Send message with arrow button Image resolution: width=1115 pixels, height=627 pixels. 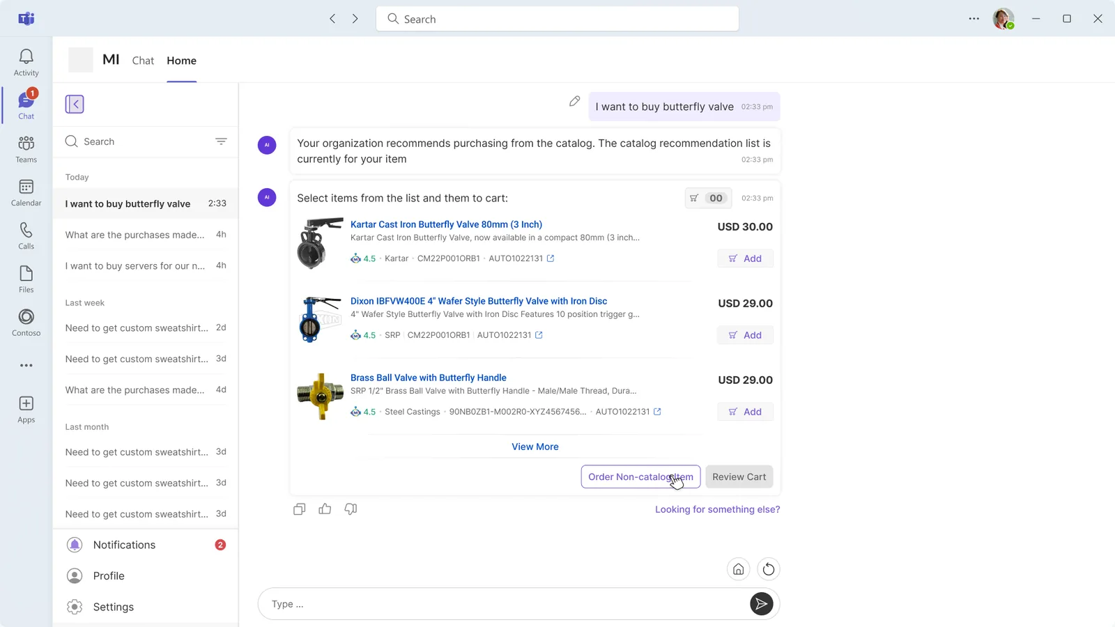click(761, 604)
